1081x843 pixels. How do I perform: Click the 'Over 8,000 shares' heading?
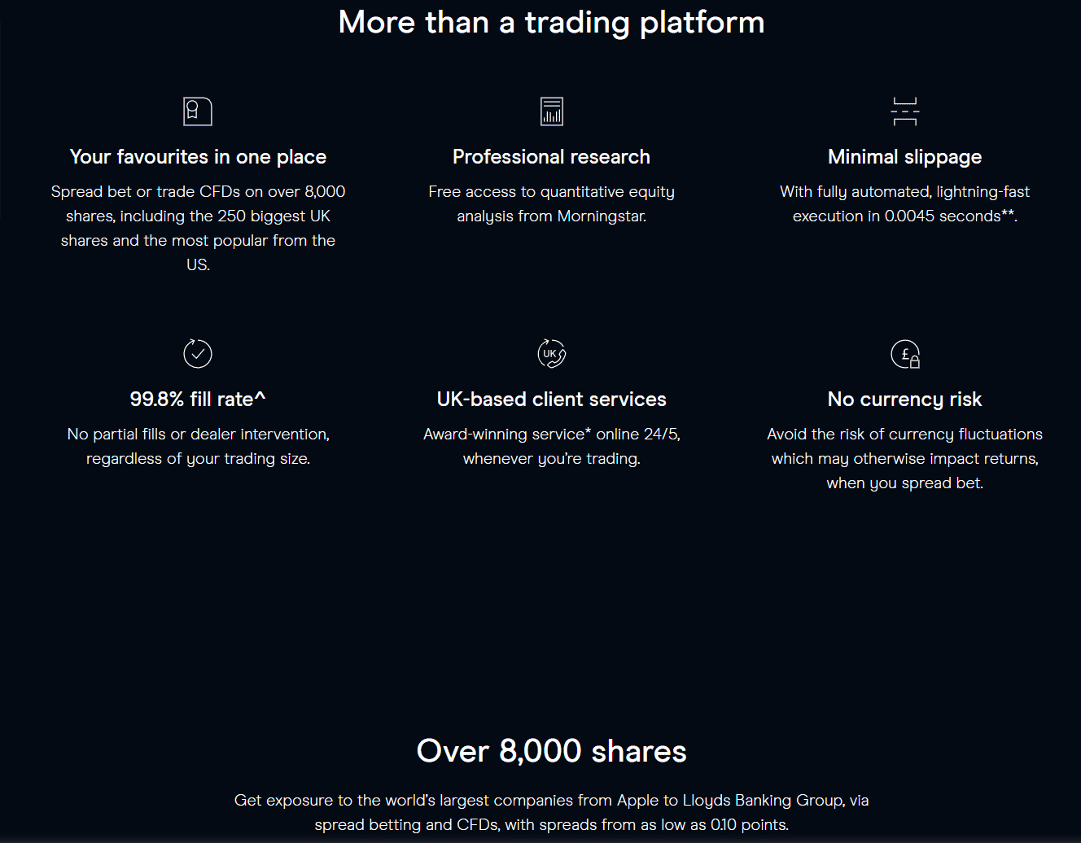click(552, 750)
